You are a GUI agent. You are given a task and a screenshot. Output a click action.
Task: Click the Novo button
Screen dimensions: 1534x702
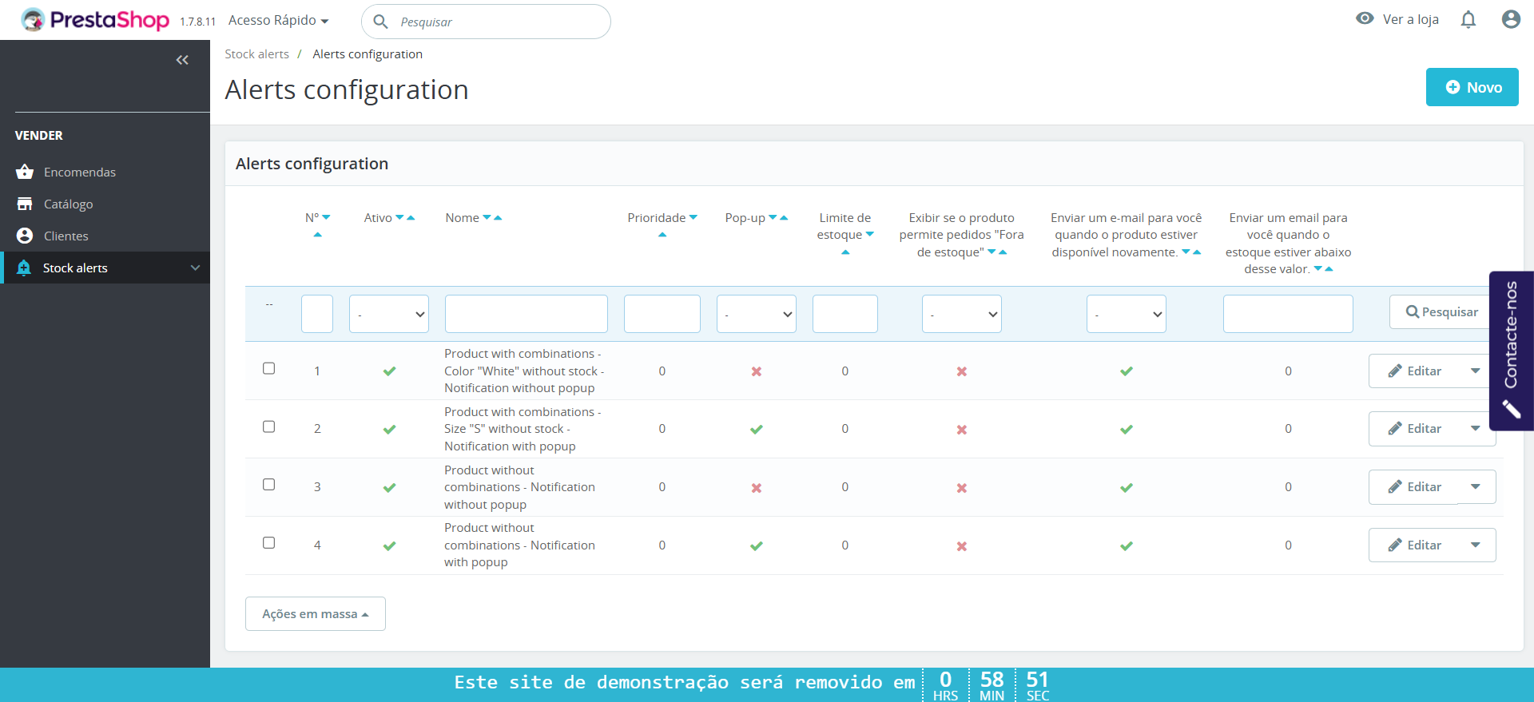pos(1472,87)
